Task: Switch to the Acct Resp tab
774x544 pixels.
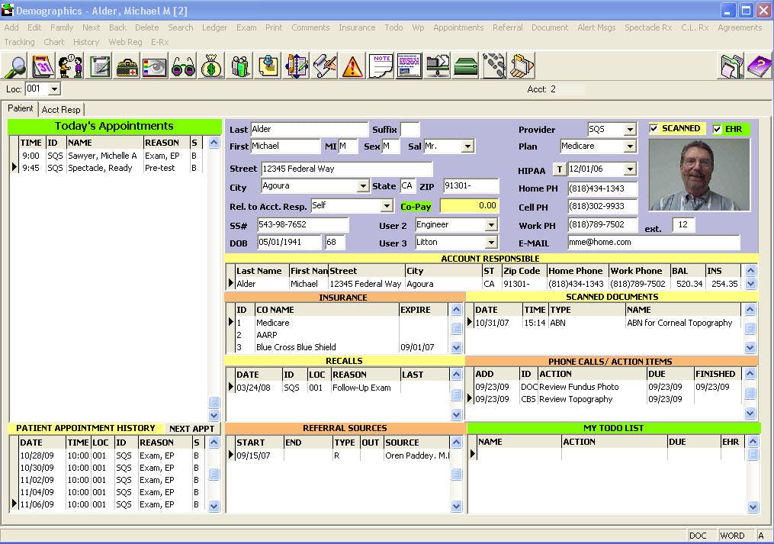Action: (61, 109)
